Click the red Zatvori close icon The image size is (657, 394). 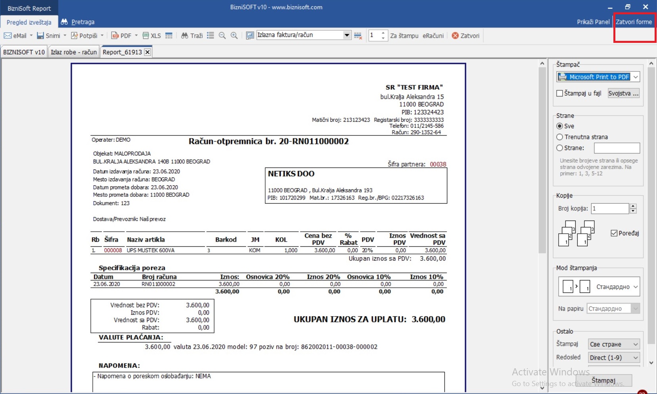455,36
